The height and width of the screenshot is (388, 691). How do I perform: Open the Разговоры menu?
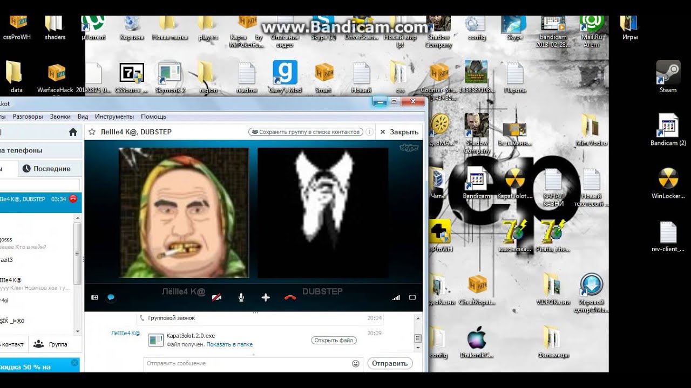click(x=28, y=116)
